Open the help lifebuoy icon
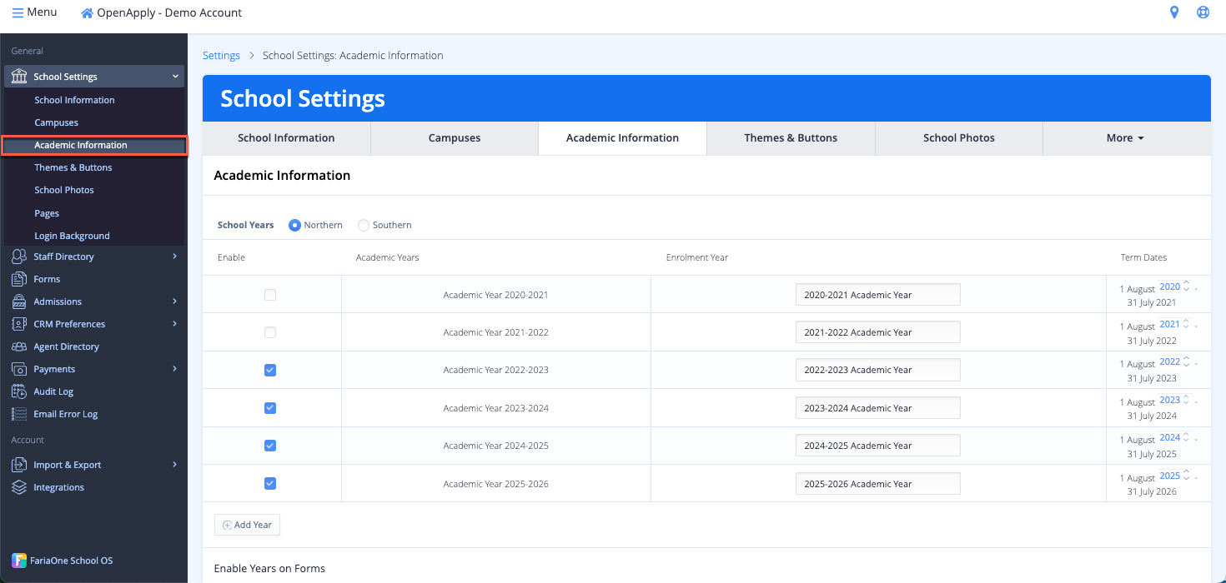 point(1203,12)
